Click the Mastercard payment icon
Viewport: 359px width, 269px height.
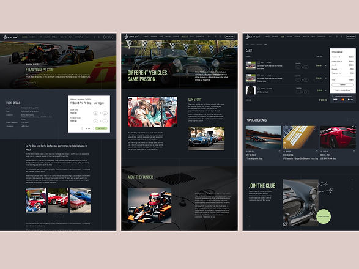[x=342, y=100]
